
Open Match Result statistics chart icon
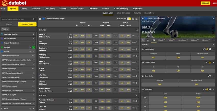click(x=210, y=49)
